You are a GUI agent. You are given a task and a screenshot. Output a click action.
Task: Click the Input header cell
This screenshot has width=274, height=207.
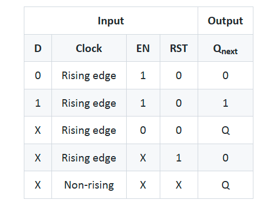tap(111, 21)
